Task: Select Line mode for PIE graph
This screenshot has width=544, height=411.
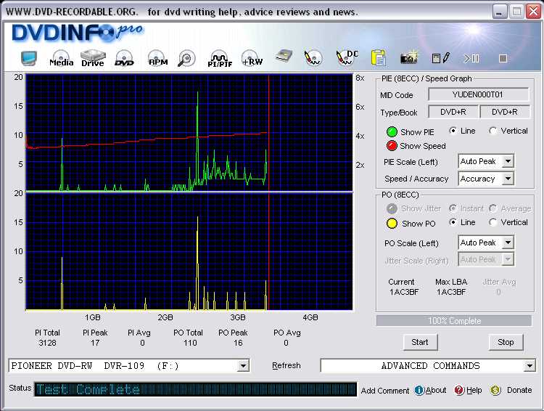Action: click(x=453, y=131)
